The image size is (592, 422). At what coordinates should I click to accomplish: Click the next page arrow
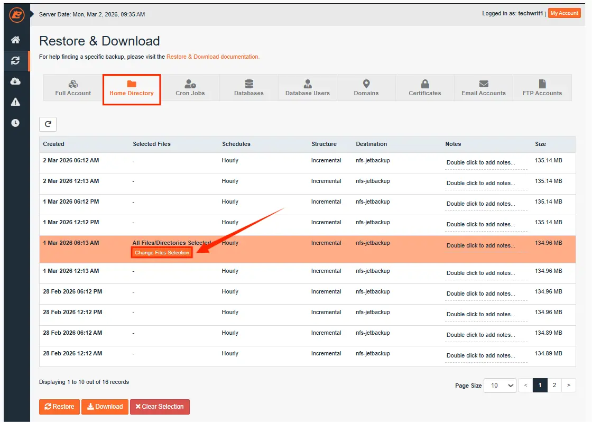(568, 386)
